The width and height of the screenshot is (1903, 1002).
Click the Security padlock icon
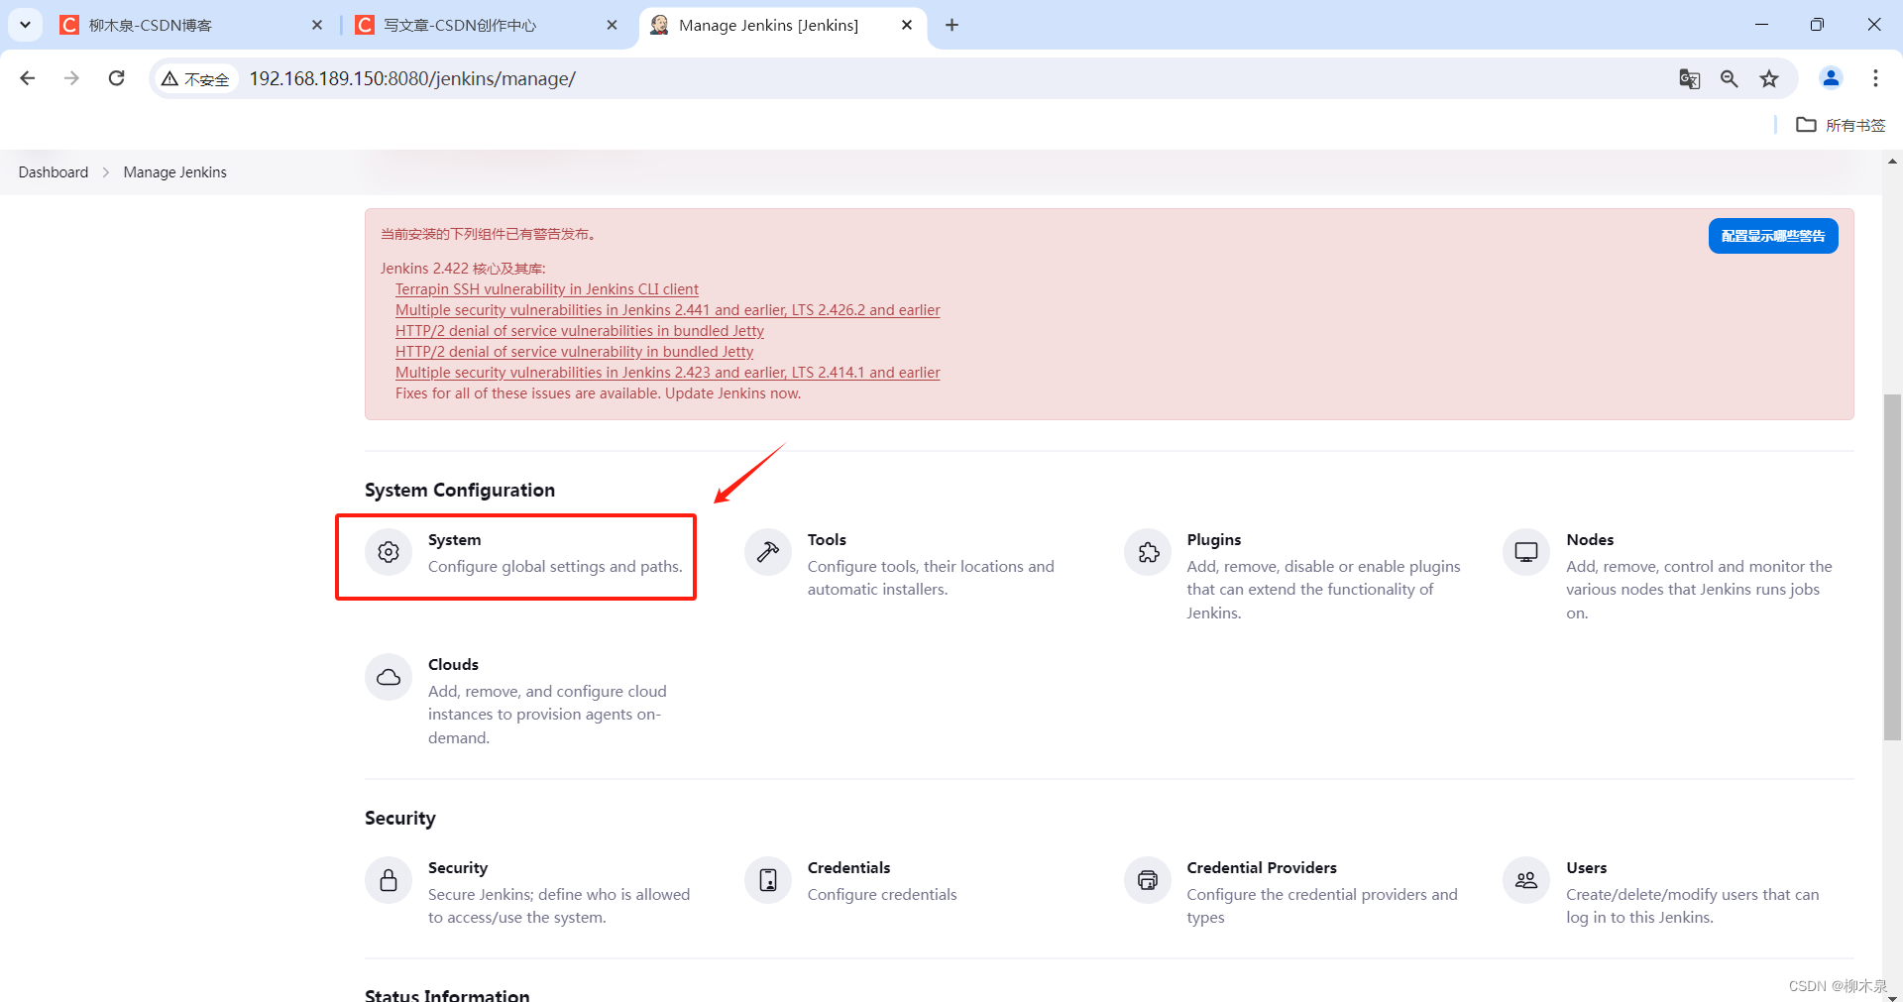(389, 880)
